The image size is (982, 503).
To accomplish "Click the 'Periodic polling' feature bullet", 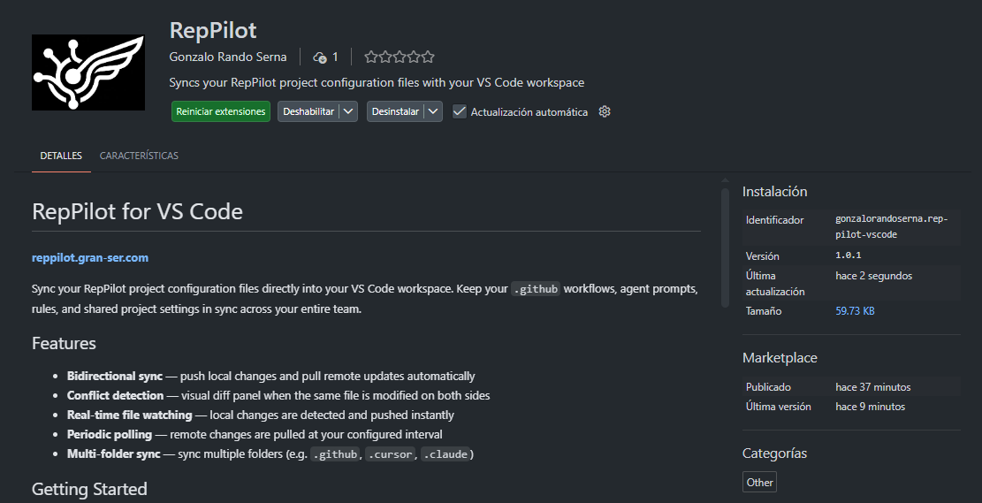I will (255, 435).
